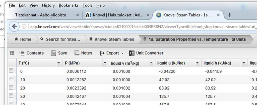Image resolution: width=257 pixels, height=105 pixels.
Task: Close the Tietokannat - Aalto-yliopisto tab
Action: point(78,15)
